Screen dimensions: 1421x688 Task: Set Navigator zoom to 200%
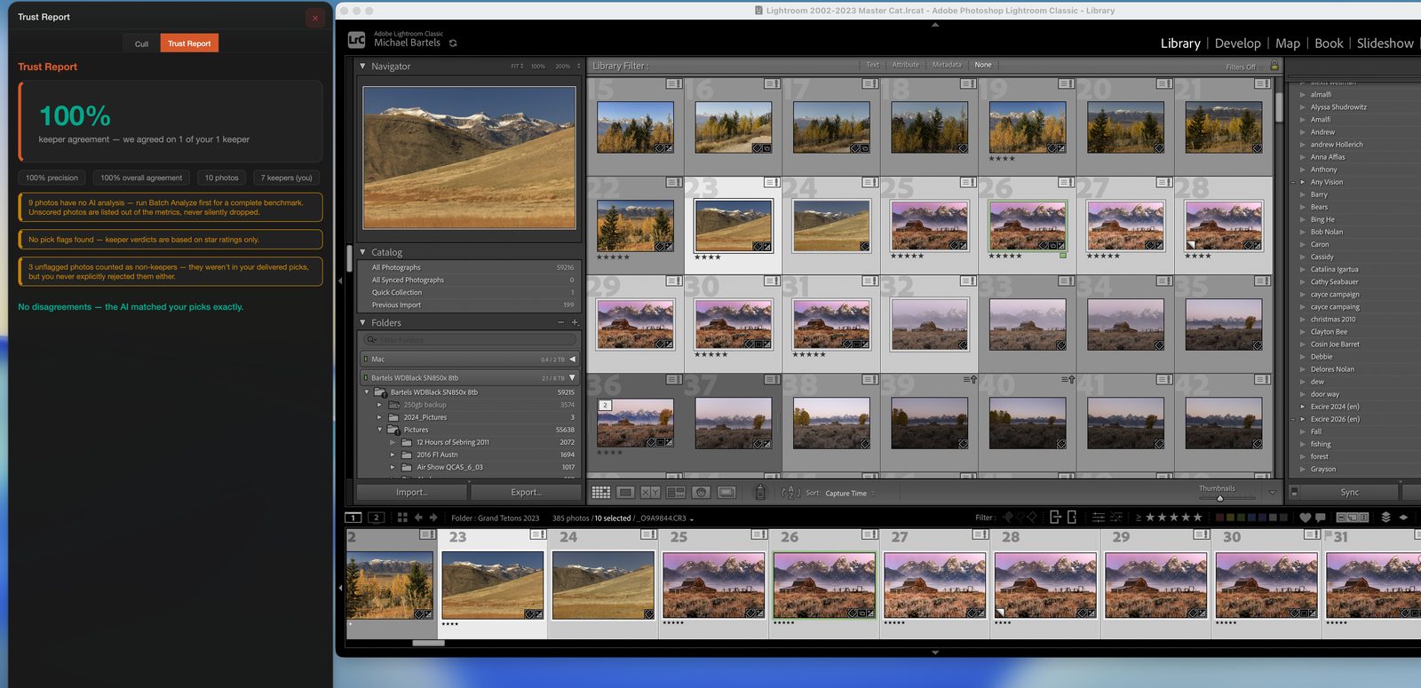[563, 67]
